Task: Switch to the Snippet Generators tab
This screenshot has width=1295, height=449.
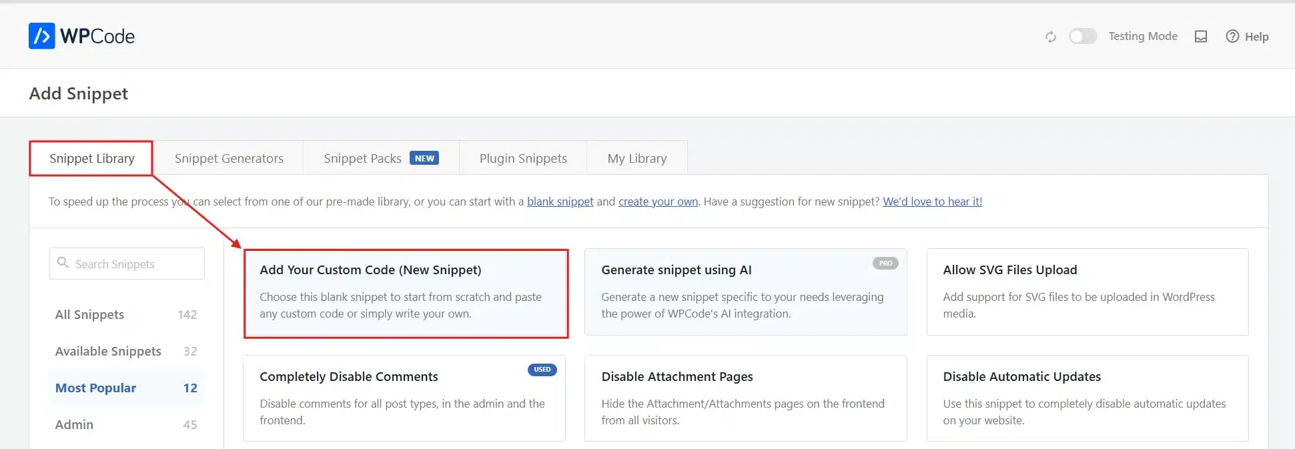Action: pyautogui.click(x=229, y=158)
